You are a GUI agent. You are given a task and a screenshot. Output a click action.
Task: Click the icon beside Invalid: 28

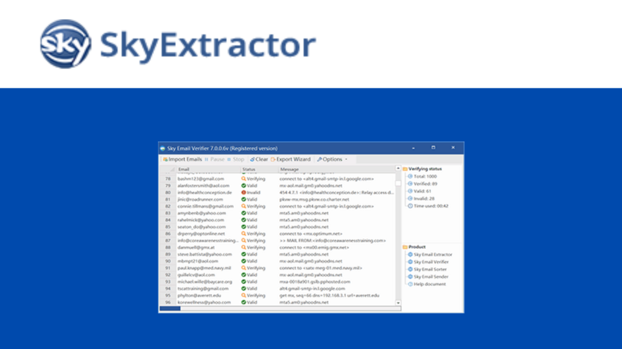click(x=410, y=199)
